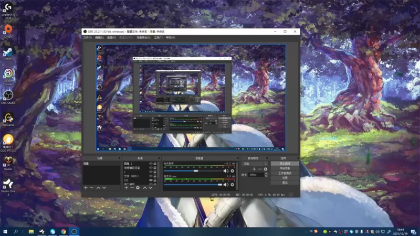The image size is (420, 236).
Task: Open the 帮助(H) menu
Action: coord(170,38)
